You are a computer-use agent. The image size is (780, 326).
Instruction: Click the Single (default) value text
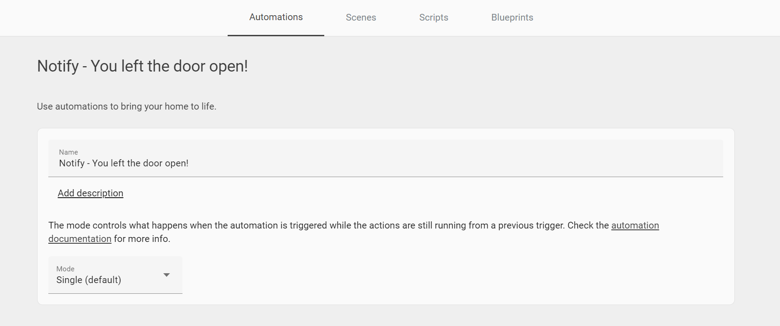coord(89,279)
